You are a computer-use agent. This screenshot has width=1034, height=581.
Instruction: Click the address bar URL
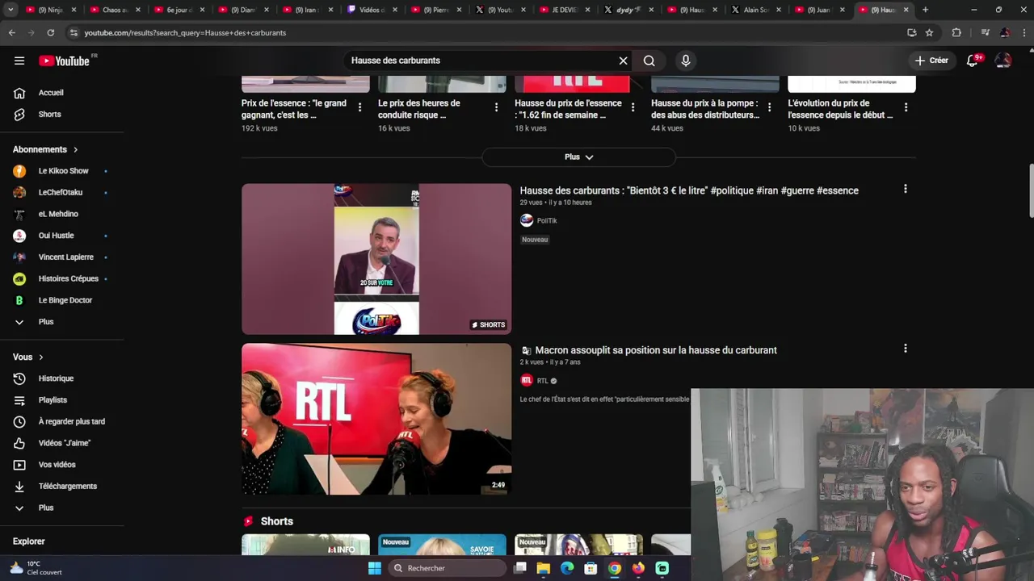185,33
